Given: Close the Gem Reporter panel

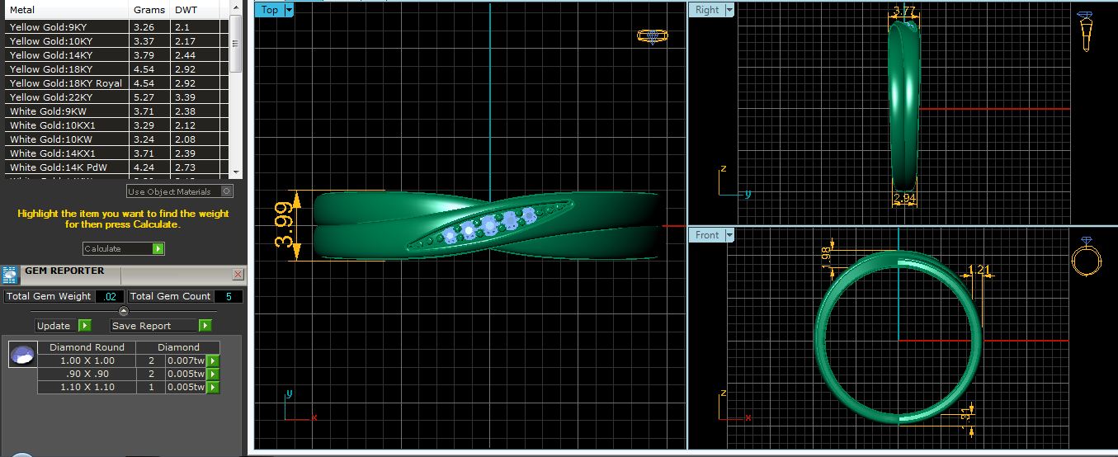Looking at the screenshot, I should [x=238, y=274].
